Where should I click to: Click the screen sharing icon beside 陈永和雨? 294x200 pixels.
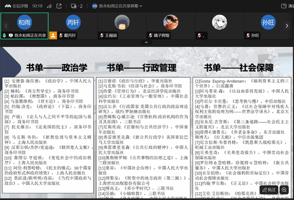point(11,35)
